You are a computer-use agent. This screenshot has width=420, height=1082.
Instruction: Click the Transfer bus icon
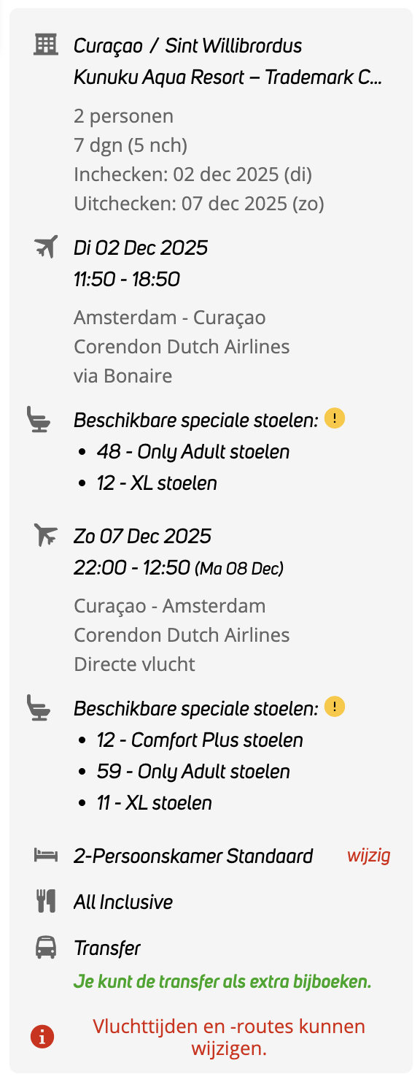(45, 948)
